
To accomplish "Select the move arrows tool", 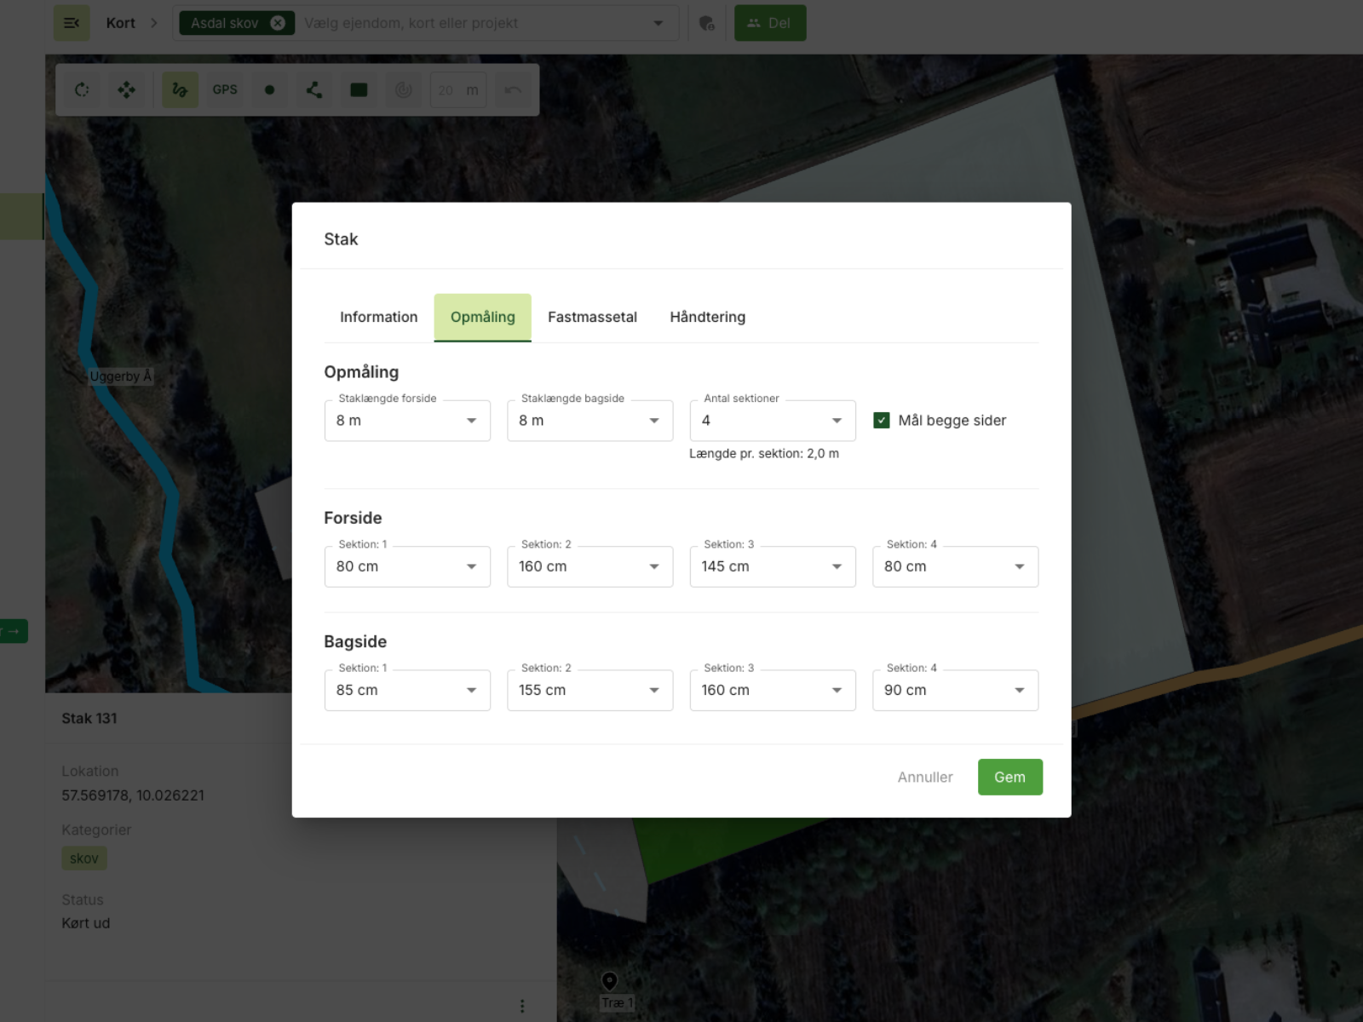I will coord(127,89).
